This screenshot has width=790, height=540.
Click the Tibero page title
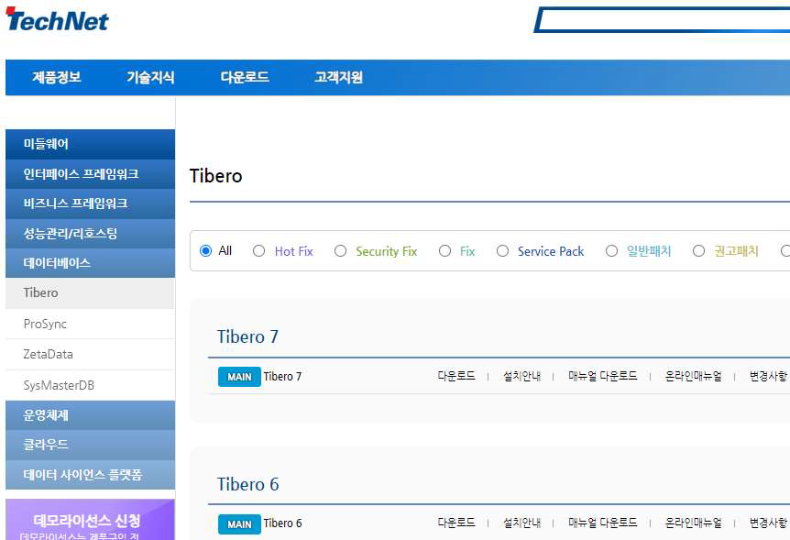coord(215,176)
